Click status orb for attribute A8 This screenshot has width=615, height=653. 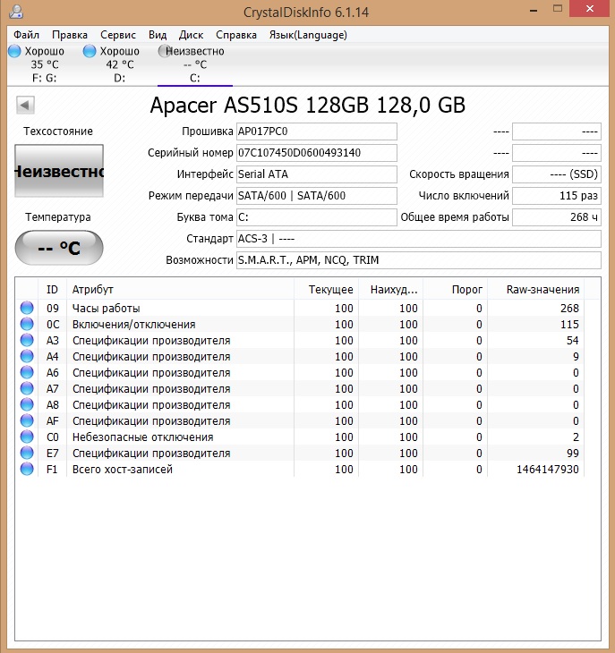(27, 404)
